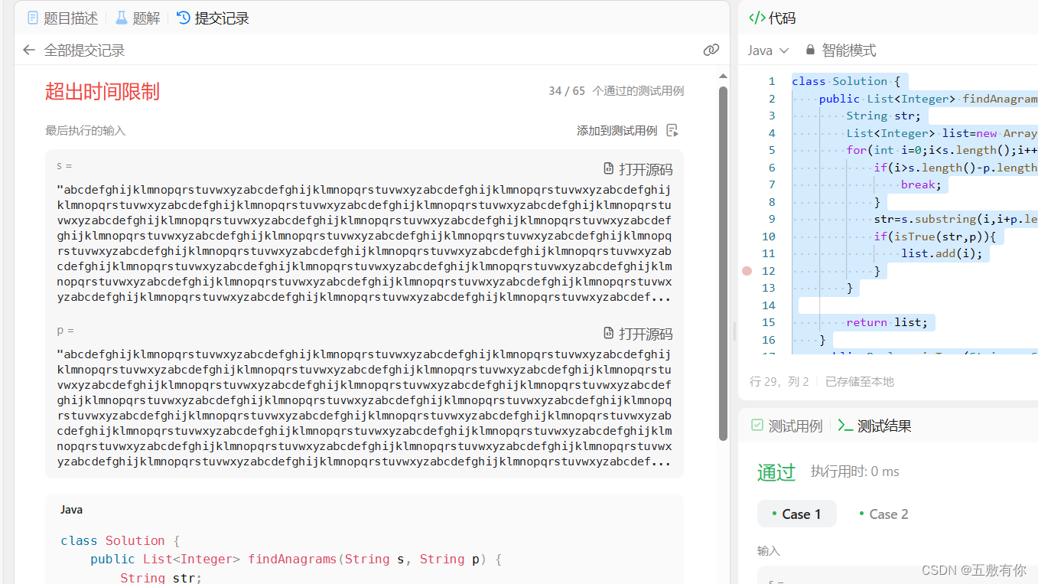
Task: Open the Java language dropdown
Action: click(x=767, y=49)
